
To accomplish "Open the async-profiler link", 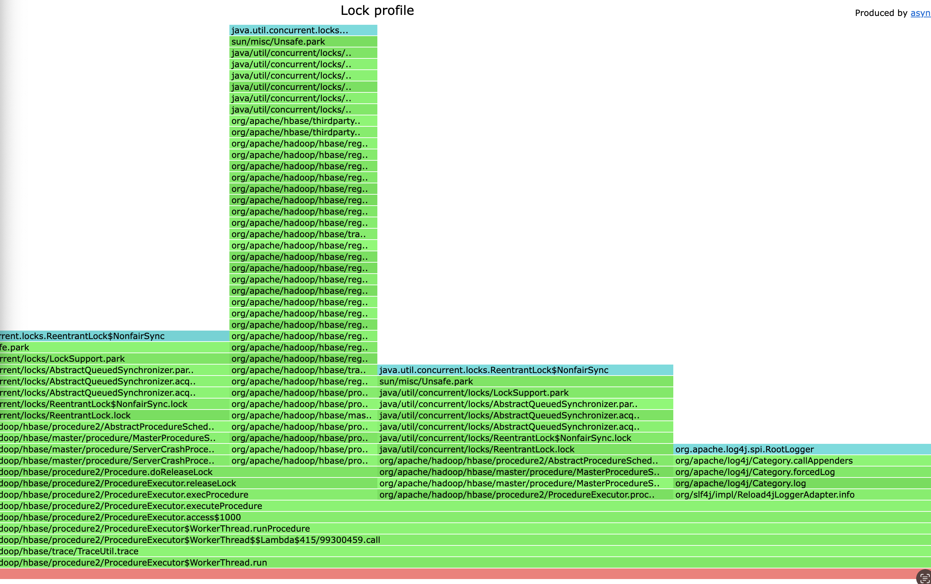I will [920, 13].
